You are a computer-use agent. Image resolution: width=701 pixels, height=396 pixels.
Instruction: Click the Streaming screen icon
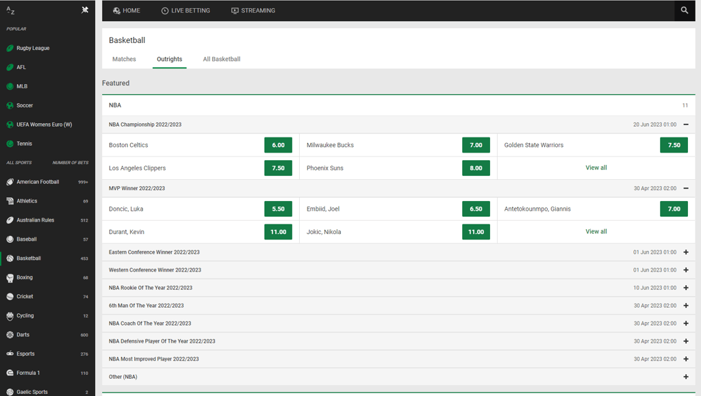coord(235,11)
